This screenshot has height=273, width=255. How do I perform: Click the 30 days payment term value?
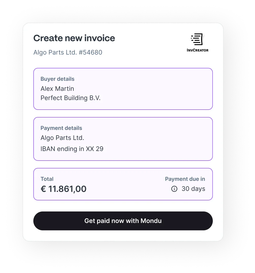point(193,189)
